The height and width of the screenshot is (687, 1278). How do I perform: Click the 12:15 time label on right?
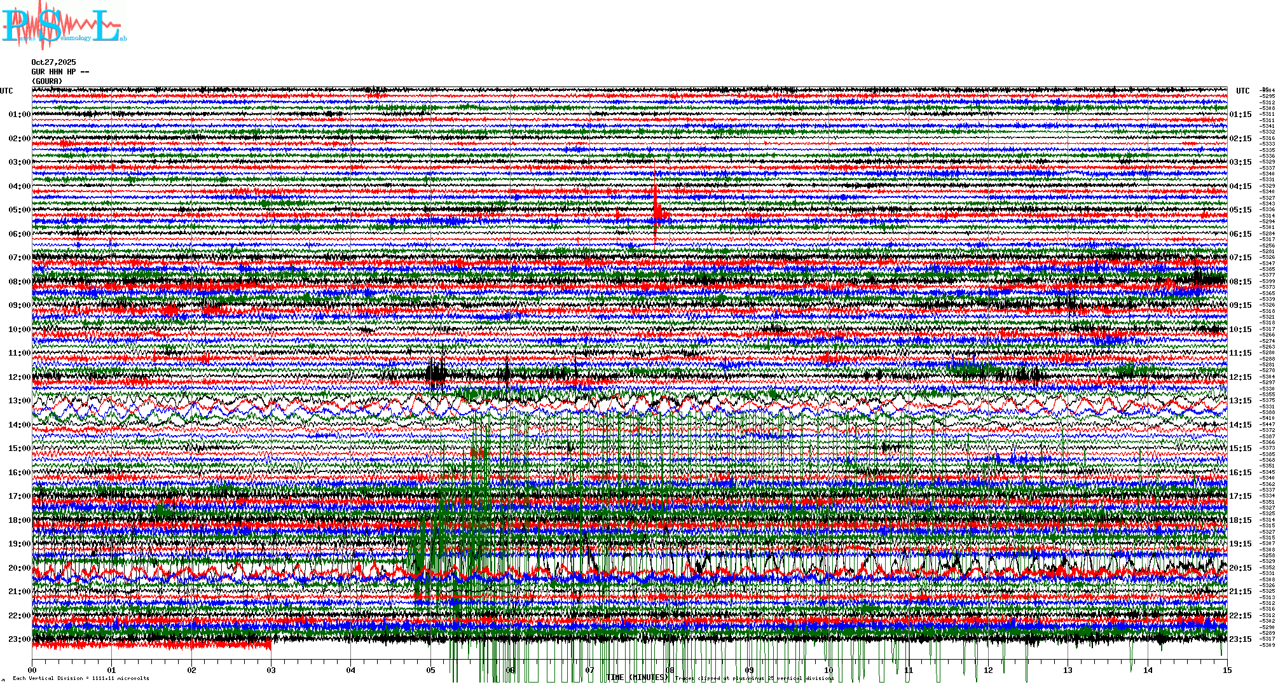(x=1240, y=377)
